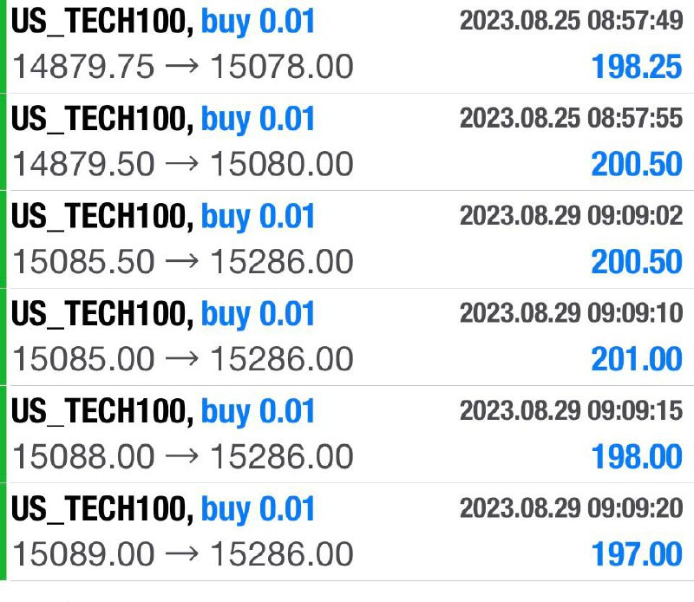Screen dimensions: 694x602
Task: Click "buy 0.01" on the 08:57:49 trade
Action: coord(258,22)
